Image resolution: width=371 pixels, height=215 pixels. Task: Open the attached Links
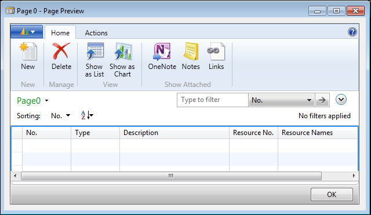[216, 51]
